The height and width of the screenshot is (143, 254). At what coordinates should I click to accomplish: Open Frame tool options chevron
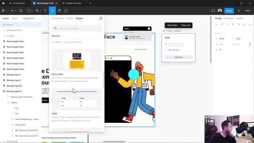point(24,11)
